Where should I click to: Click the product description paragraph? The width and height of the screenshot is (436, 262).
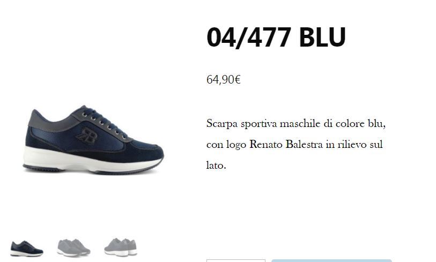(296, 144)
